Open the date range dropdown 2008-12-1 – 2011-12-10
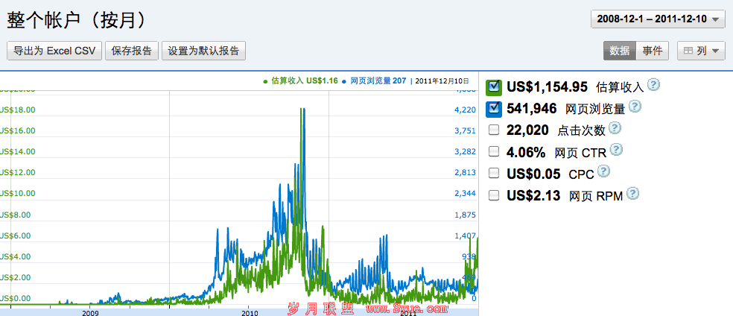Image resolution: width=733 pixels, height=316 pixels. pos(657,19)
